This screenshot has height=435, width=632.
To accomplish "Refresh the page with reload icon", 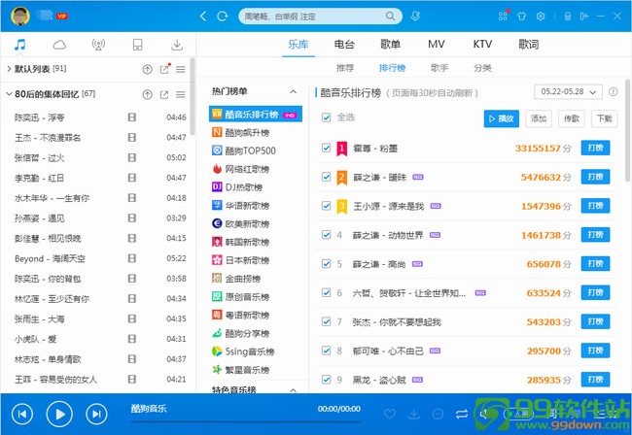I will (x=222, y=17).
